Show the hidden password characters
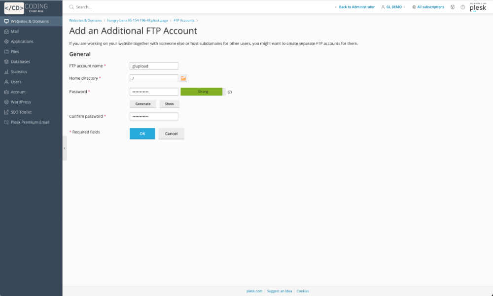Image resolution: width=493 pixels, height=296 pixels. coord(169,104)
